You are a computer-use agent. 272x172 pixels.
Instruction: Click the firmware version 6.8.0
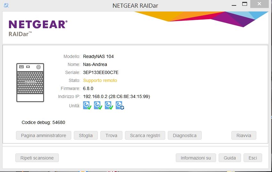(x=88, y=88)
